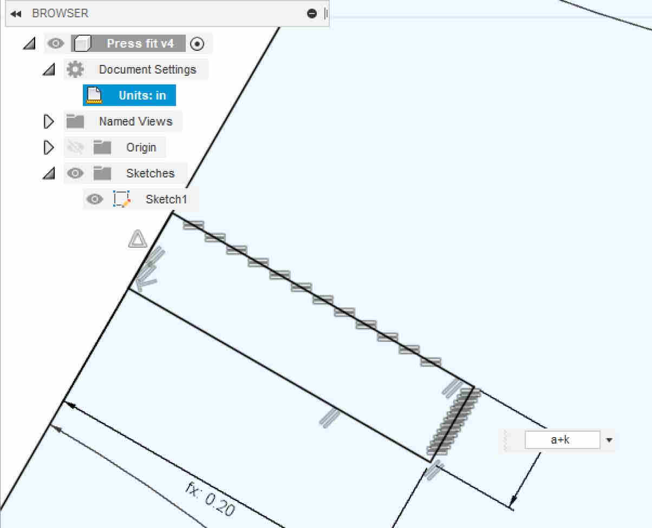Screen dimensions: 652x528
Task: Hide the Press fit v4 component
Action: coord(55,44)
